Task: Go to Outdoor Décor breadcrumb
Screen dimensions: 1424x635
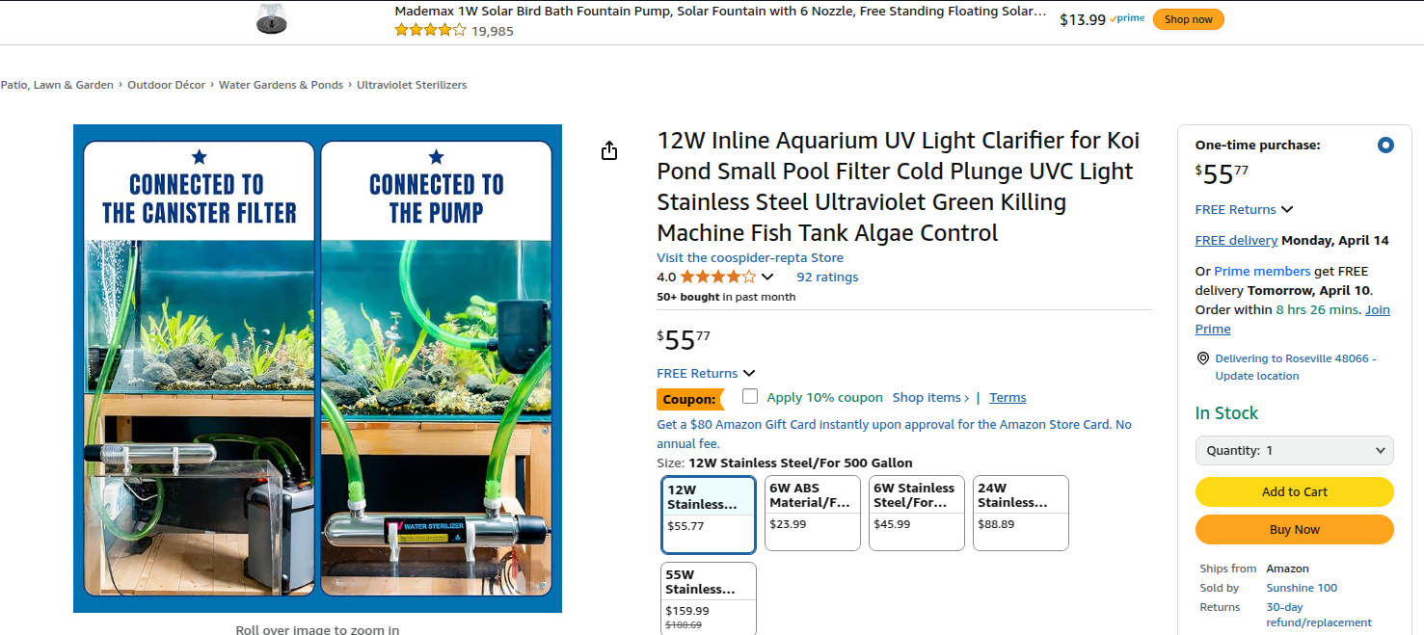Action: 166,85
